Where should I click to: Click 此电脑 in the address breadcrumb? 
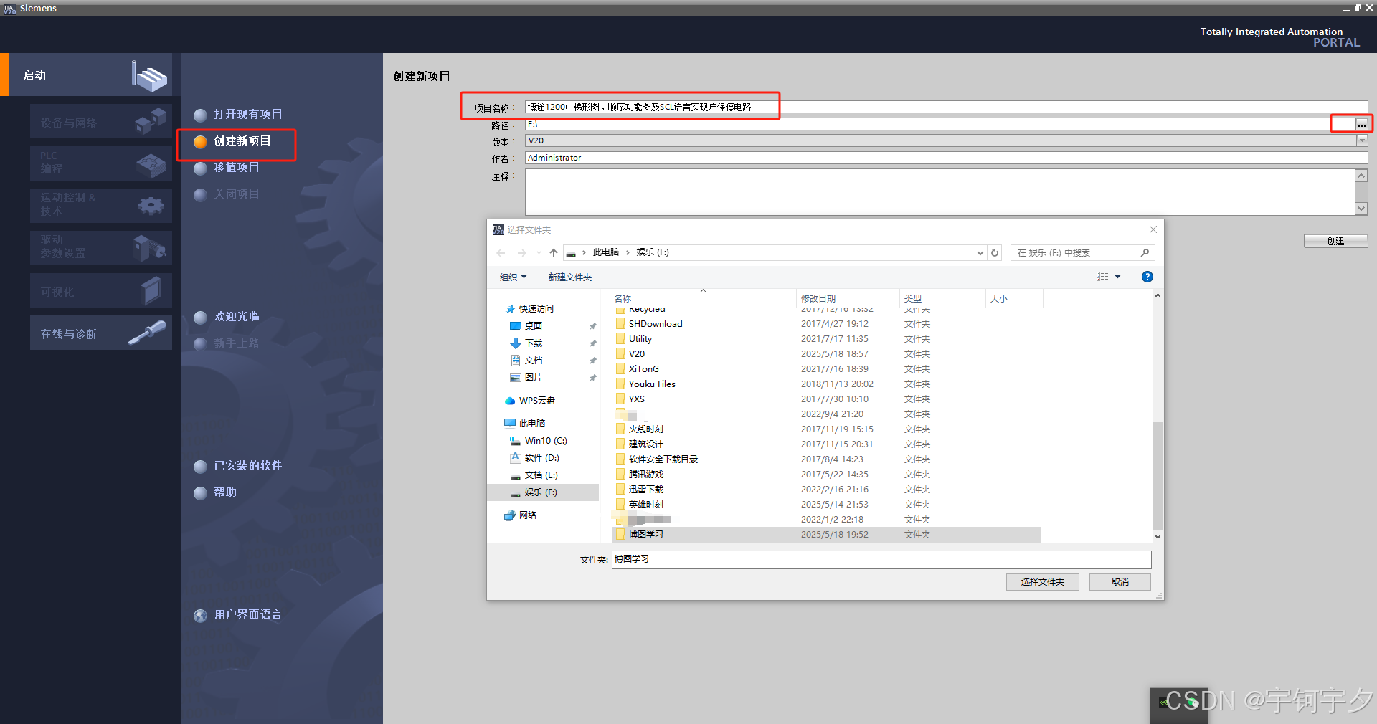click(605, 252)
